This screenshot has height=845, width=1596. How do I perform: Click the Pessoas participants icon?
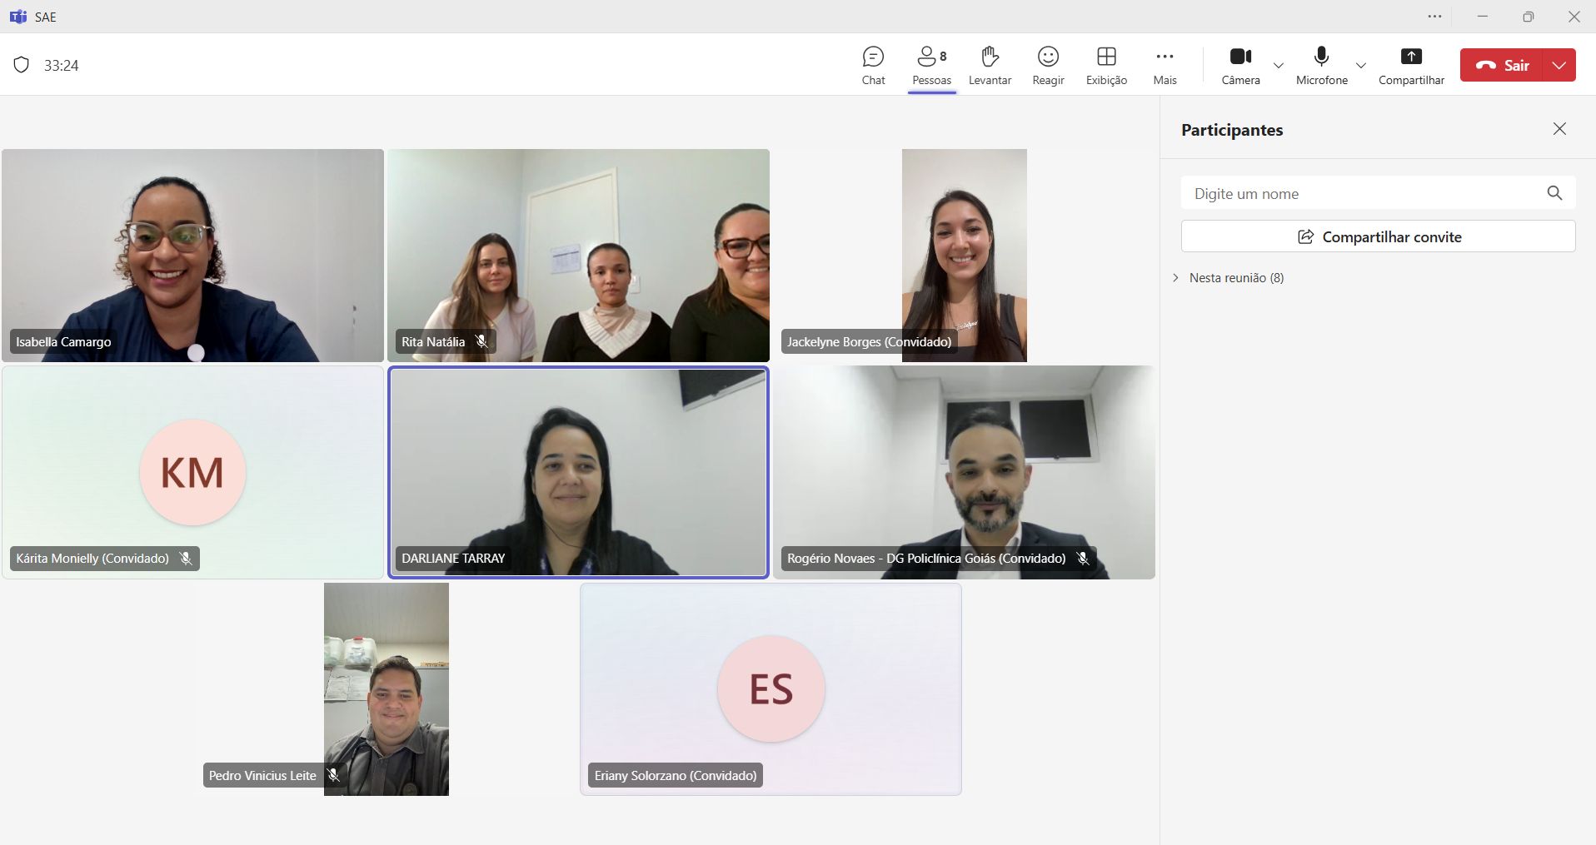[x=931, y=65]
